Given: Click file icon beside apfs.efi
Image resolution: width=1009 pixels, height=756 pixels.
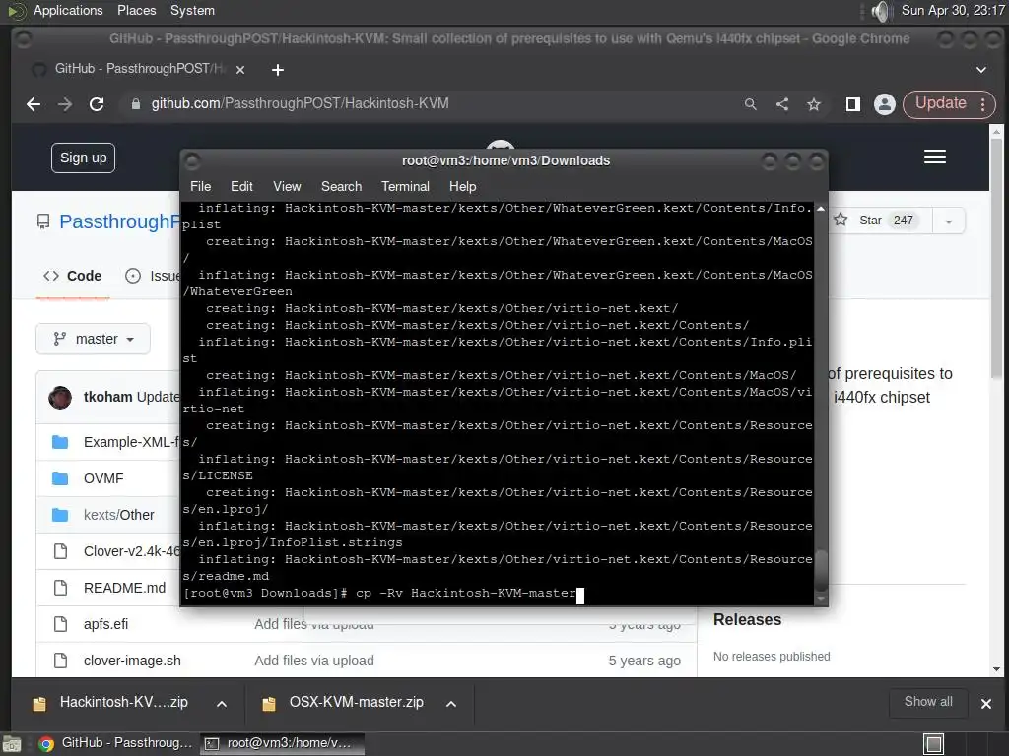Looking at the screenshot, I should point(60,624).
